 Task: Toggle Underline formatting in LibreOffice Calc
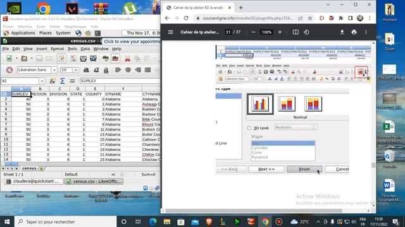pos(106,70)
